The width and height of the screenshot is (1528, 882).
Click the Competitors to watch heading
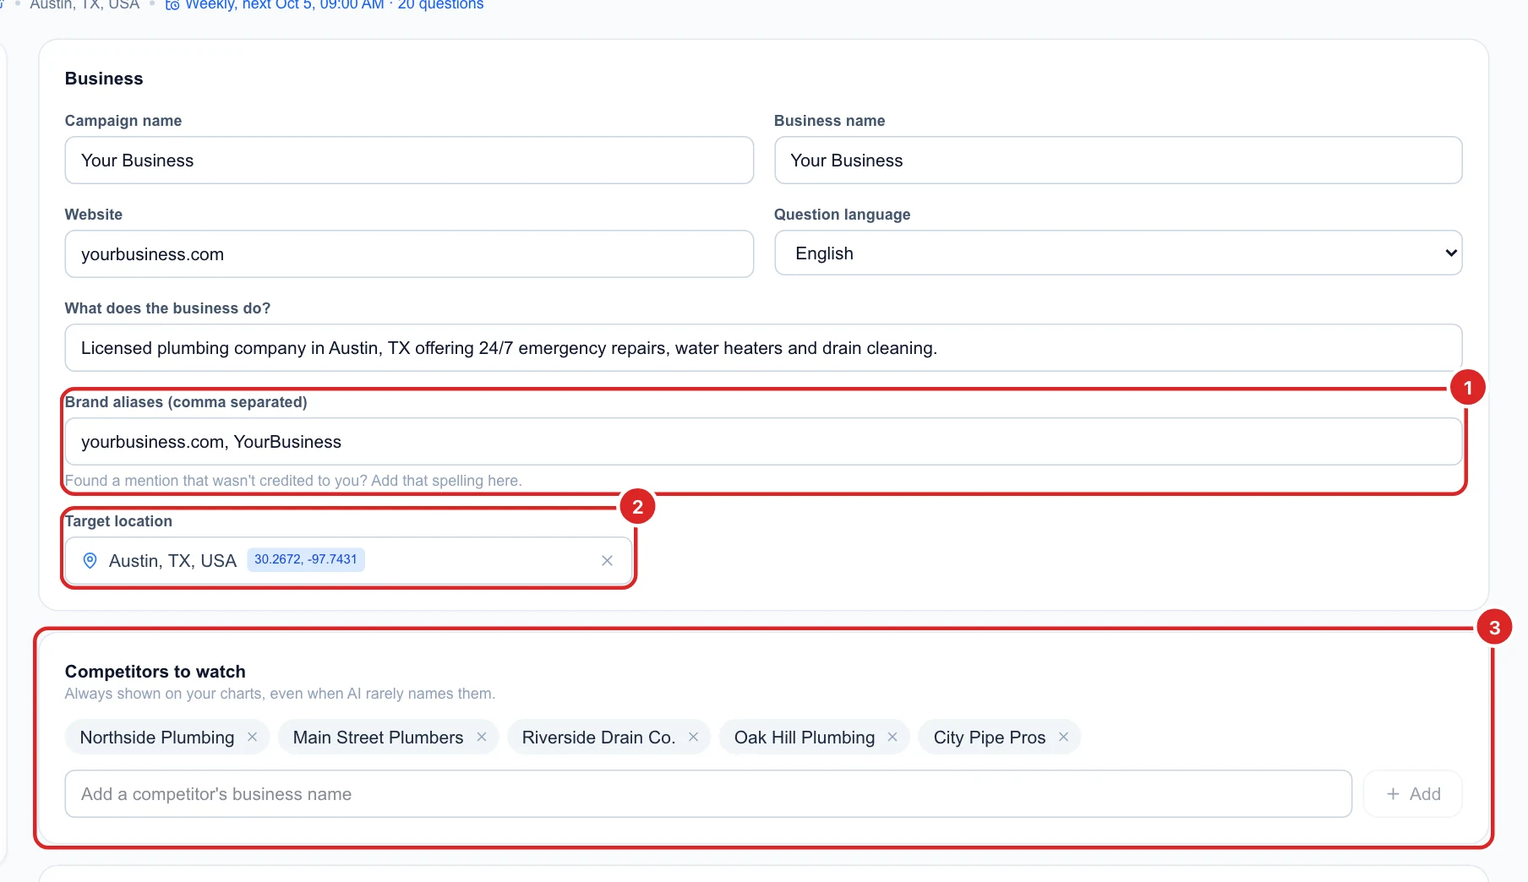click(156, 672)
